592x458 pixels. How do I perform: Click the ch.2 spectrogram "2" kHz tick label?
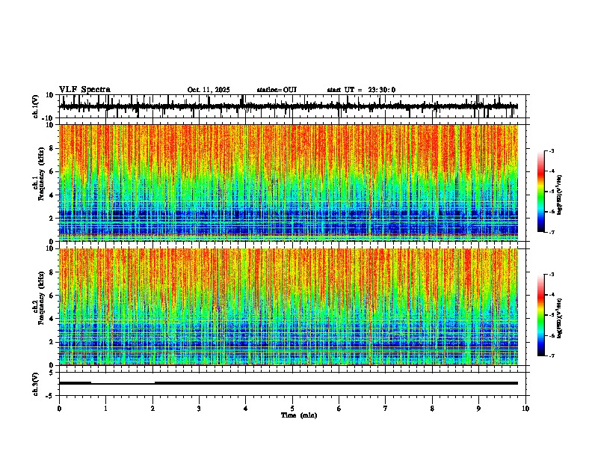coord(52,342)
